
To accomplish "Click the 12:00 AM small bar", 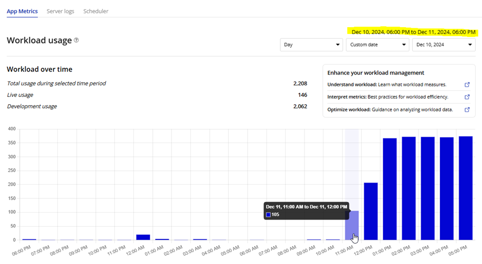I will pyautogui.click(x=143, y=237).
